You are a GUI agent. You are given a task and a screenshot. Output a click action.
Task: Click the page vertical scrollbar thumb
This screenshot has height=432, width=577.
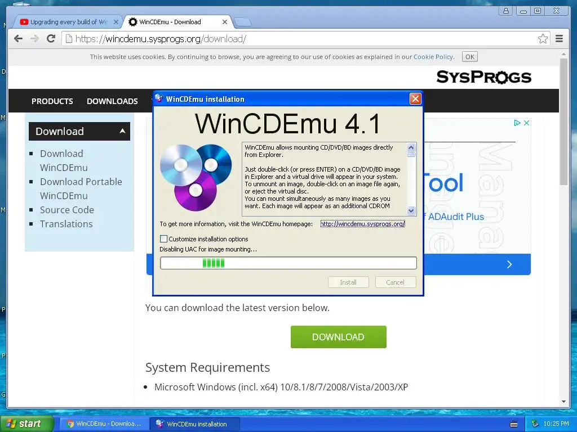click(x=563, y=121)
